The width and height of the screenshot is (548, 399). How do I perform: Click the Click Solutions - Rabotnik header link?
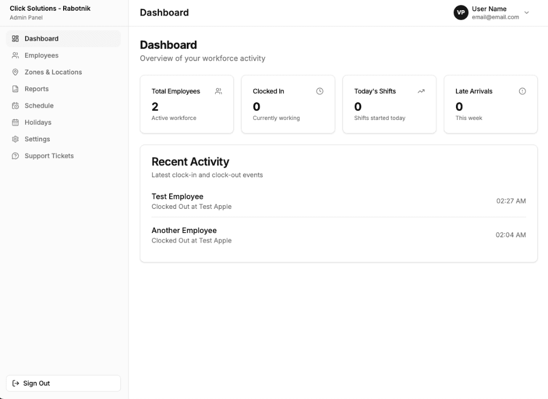point(50,8)
